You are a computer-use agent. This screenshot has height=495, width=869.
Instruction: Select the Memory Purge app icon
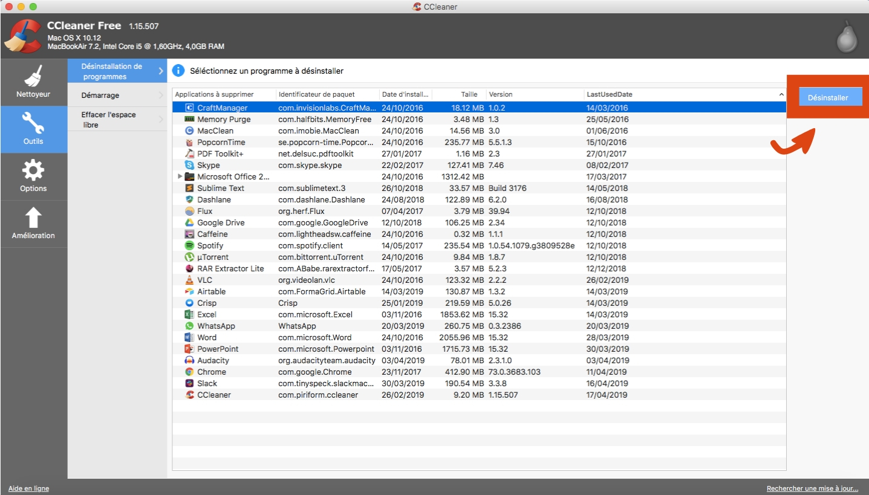pos(189,119)
